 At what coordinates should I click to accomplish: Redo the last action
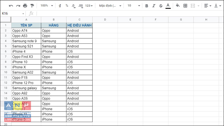[18, 6]
